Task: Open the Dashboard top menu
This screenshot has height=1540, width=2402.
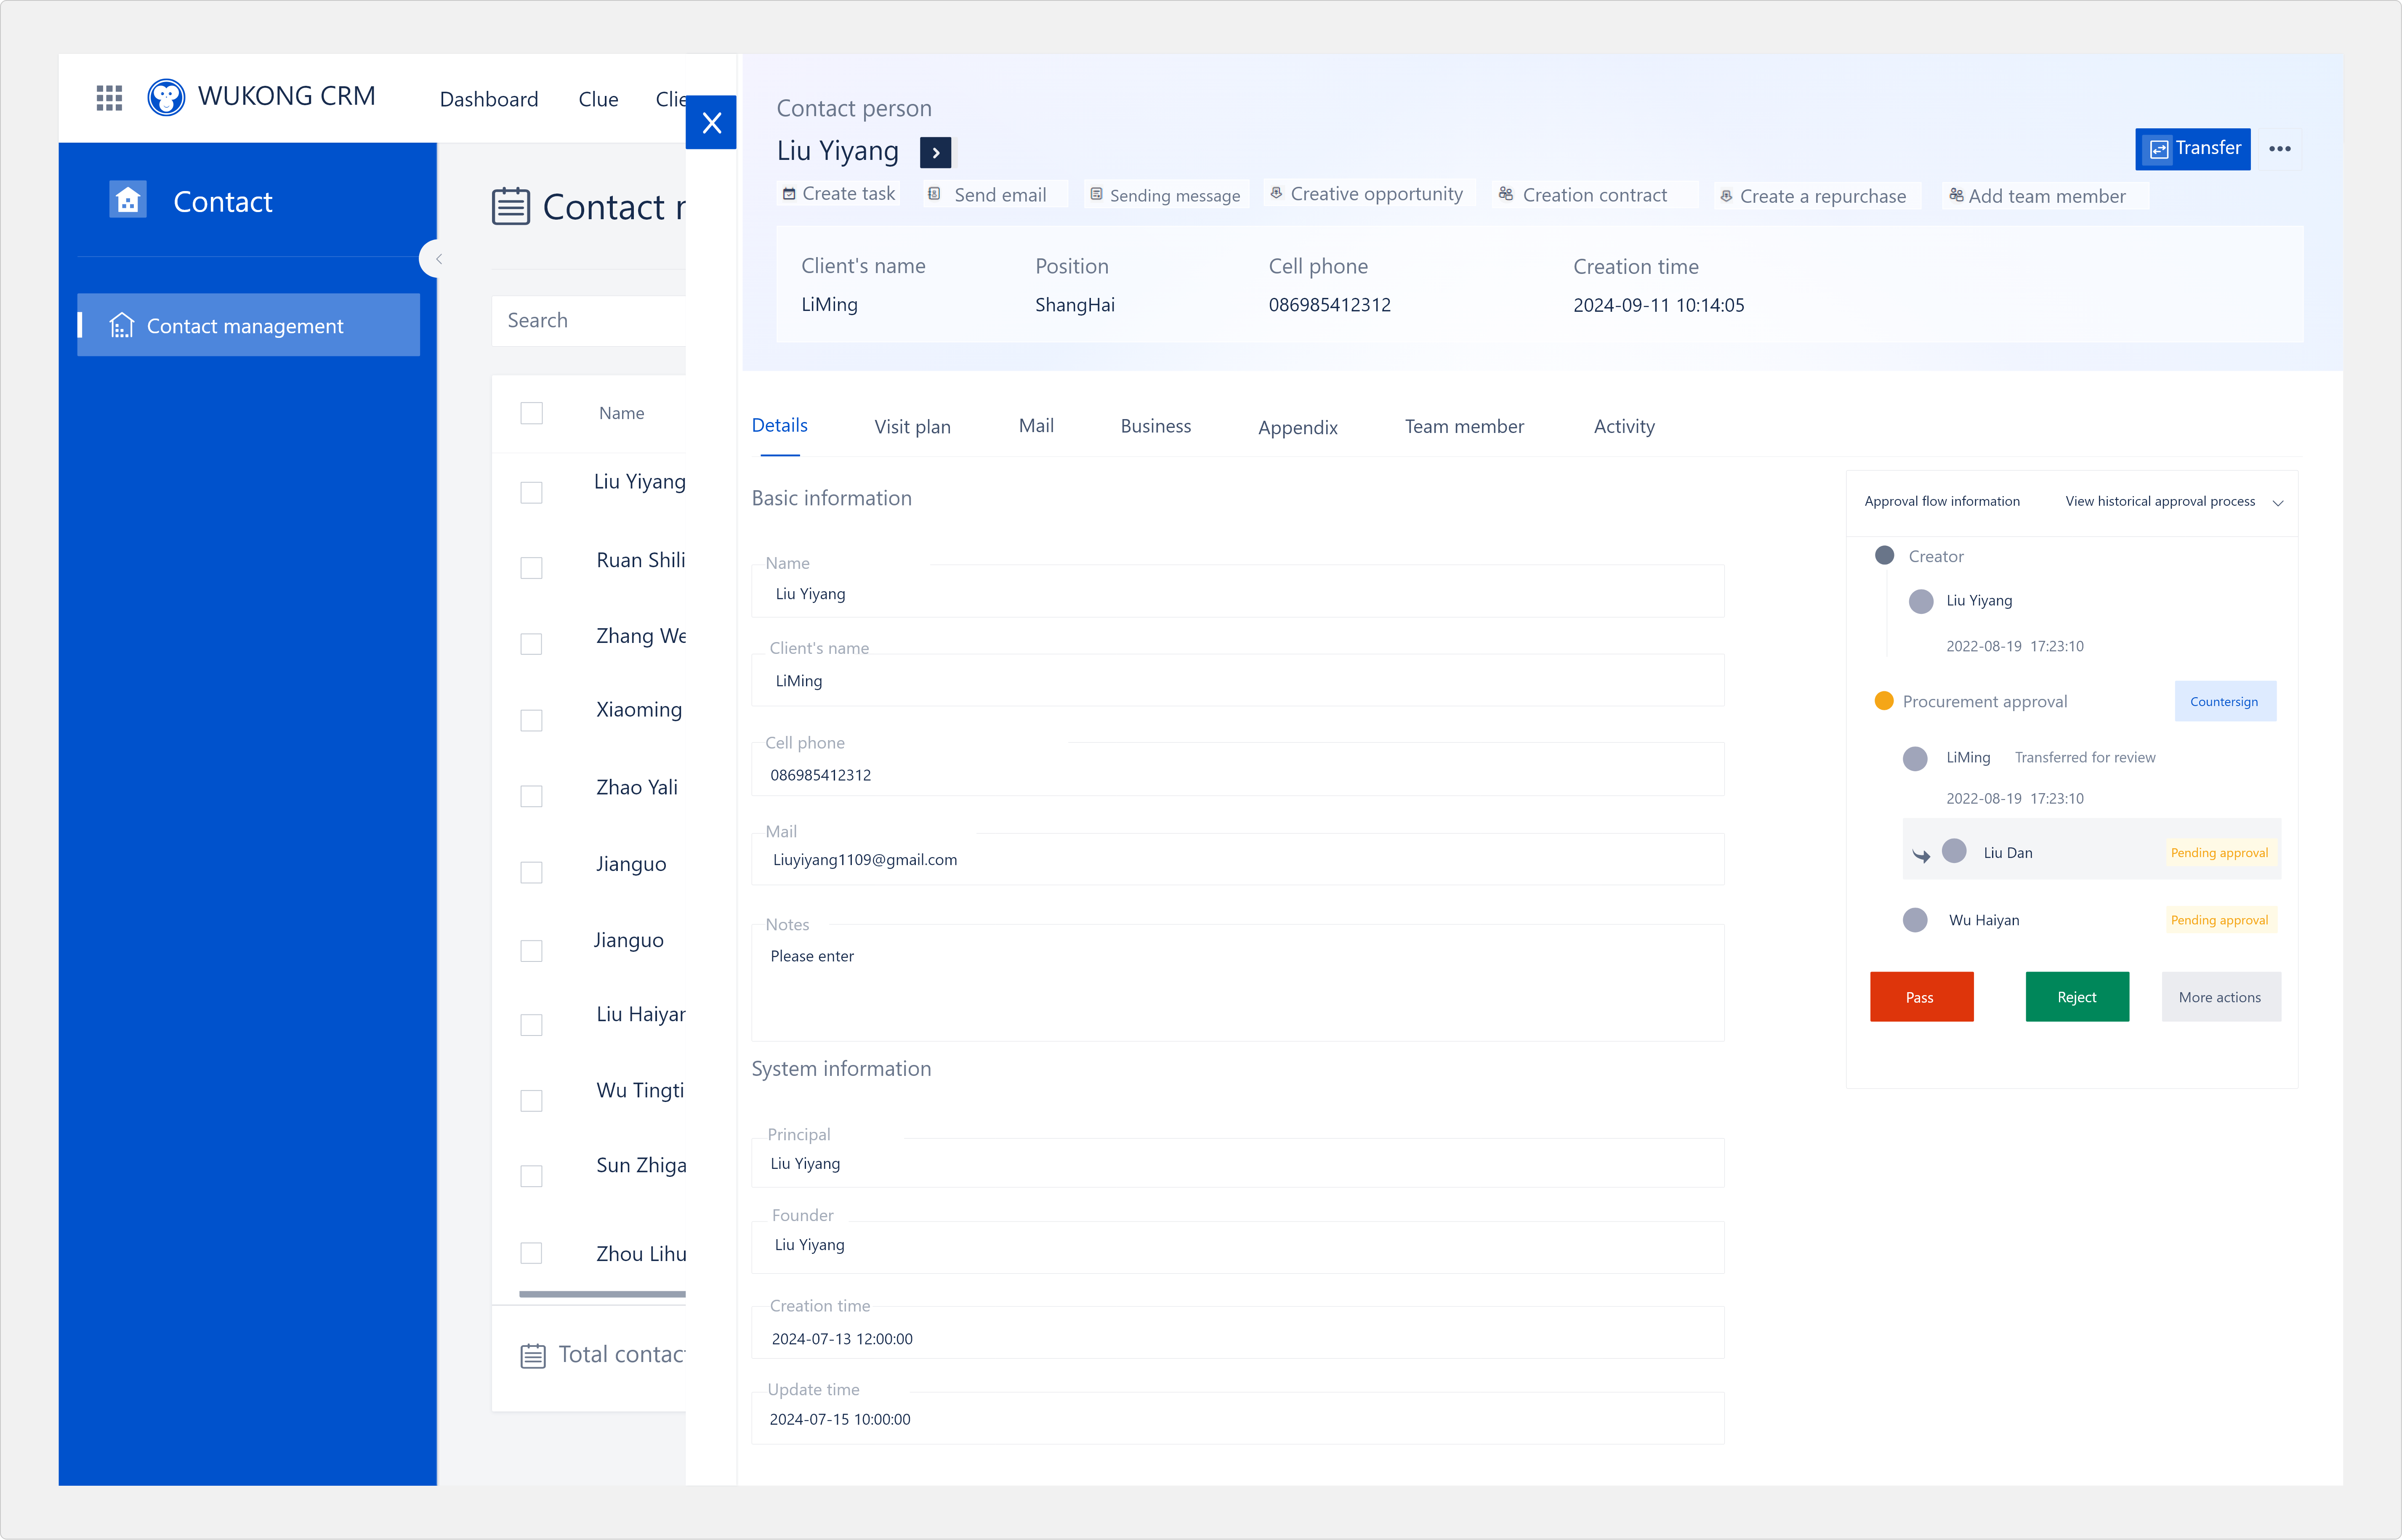Action: (489, 99)
